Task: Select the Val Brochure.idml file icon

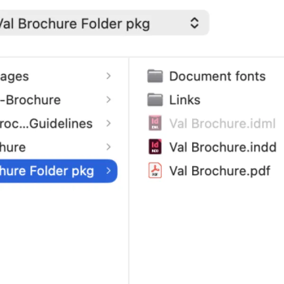Action: pos(155,123)
